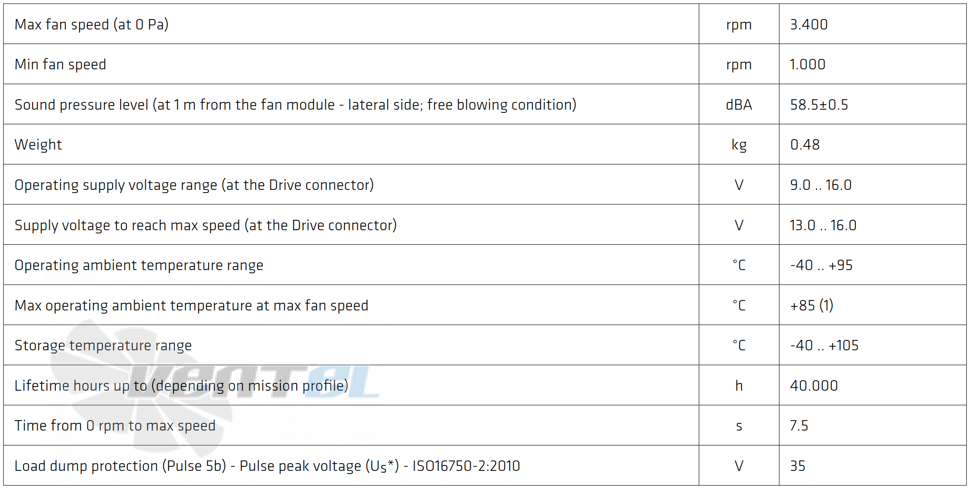This screenshot has width=970, height=489.
Task: Click the Operating supply voltage range text
Action: (x=194, y=185)
